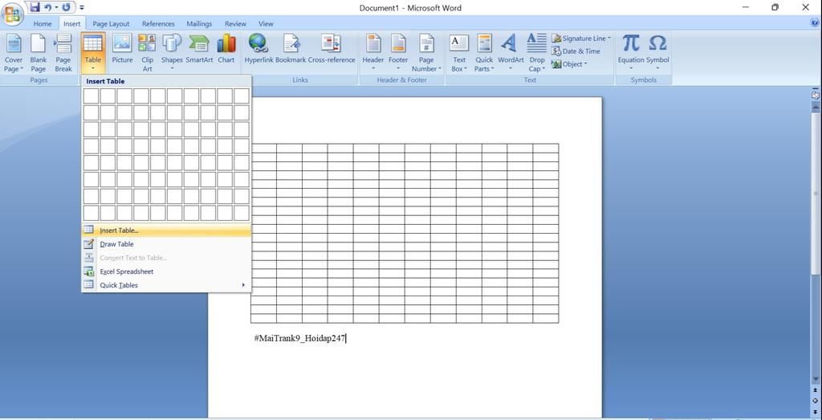The height and width of the screenshot is (420, 822).
Task: Click top-left cell in table grid
Action: [x=91, y=96]
